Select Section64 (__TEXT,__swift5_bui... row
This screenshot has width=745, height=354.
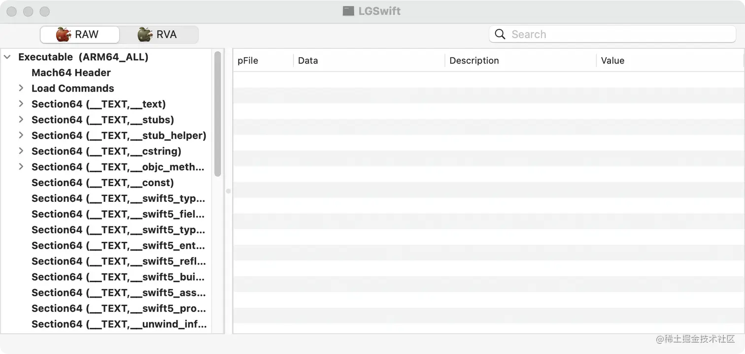[x=106, y=277]
